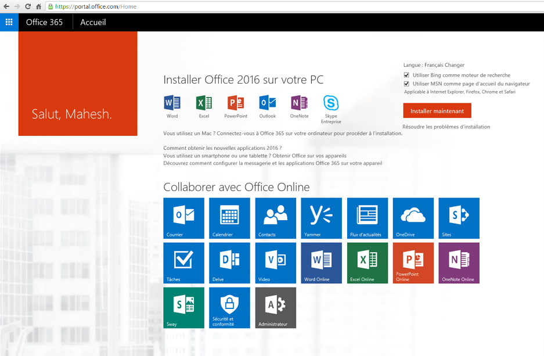544x356 pixels.
Task: Click Accueil in the top bar
Action: (x=93, y=22)
